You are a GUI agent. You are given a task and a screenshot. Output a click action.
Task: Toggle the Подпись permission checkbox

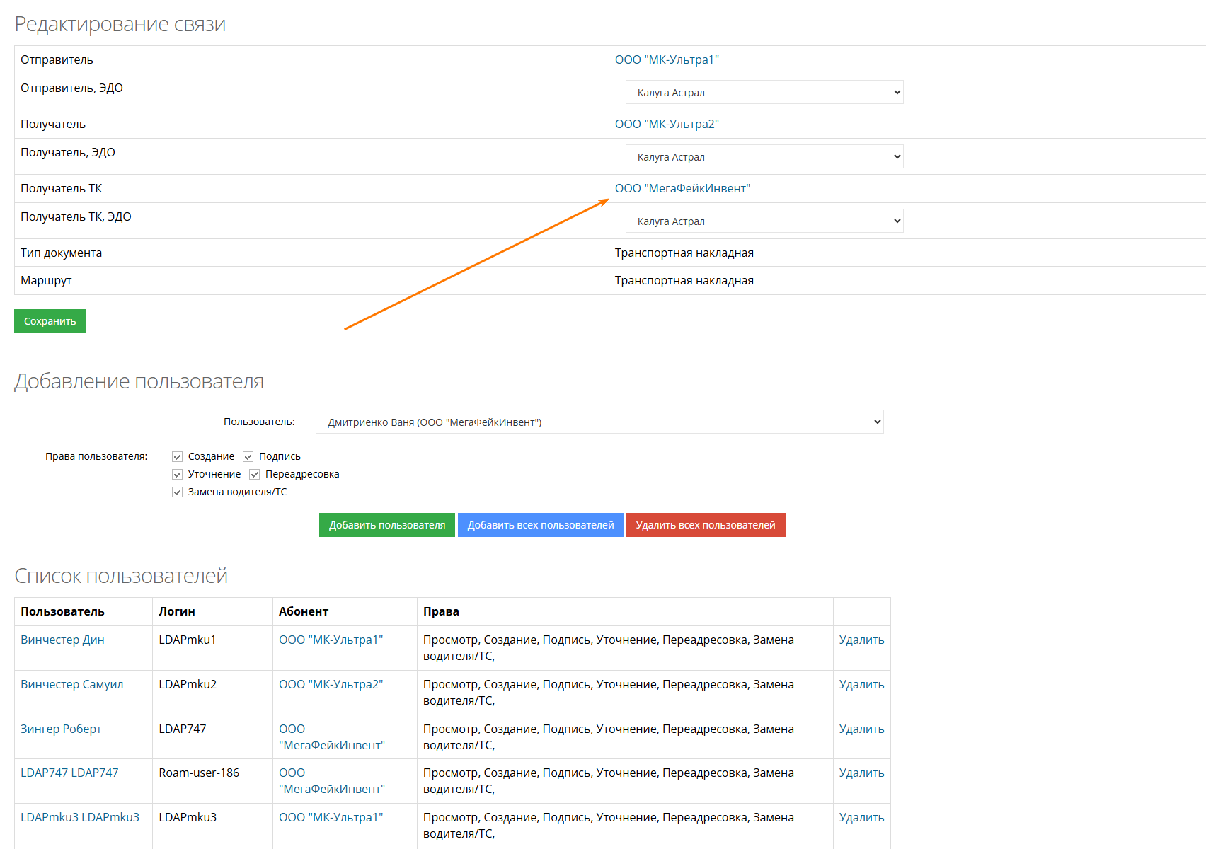[x=248, y=457]
